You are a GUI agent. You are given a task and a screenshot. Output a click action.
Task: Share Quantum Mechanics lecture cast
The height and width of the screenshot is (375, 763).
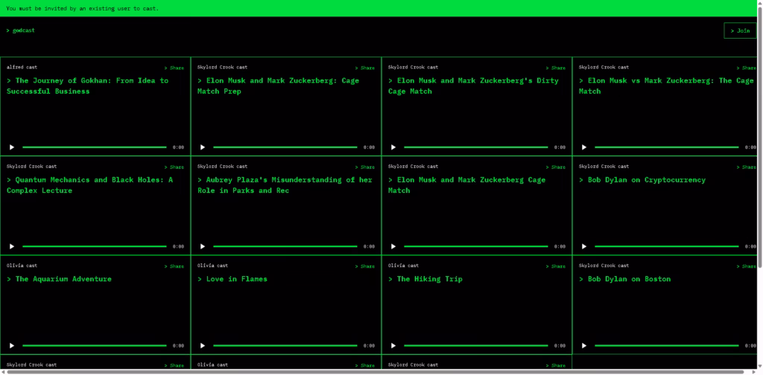pos(174,167)
